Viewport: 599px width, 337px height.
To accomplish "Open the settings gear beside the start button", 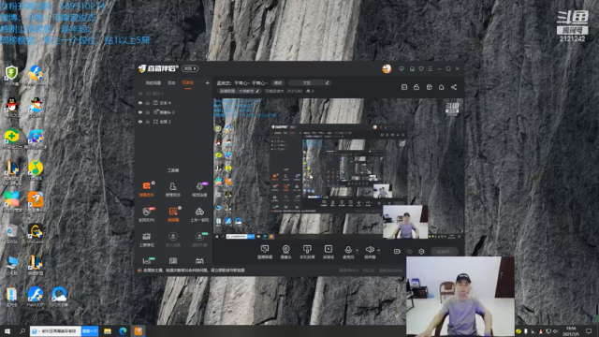I will pos(421,252).
